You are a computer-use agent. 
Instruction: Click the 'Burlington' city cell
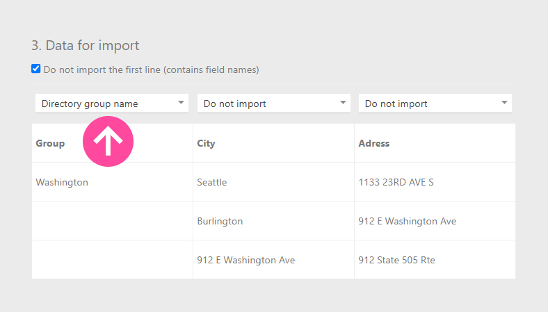220,221
